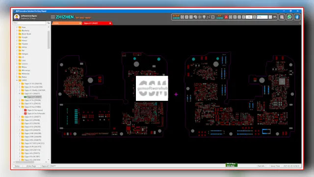314x177 pixels.
Task: Click the green network speed indicator
Action: pyautogui.click(x=231, y=165)
